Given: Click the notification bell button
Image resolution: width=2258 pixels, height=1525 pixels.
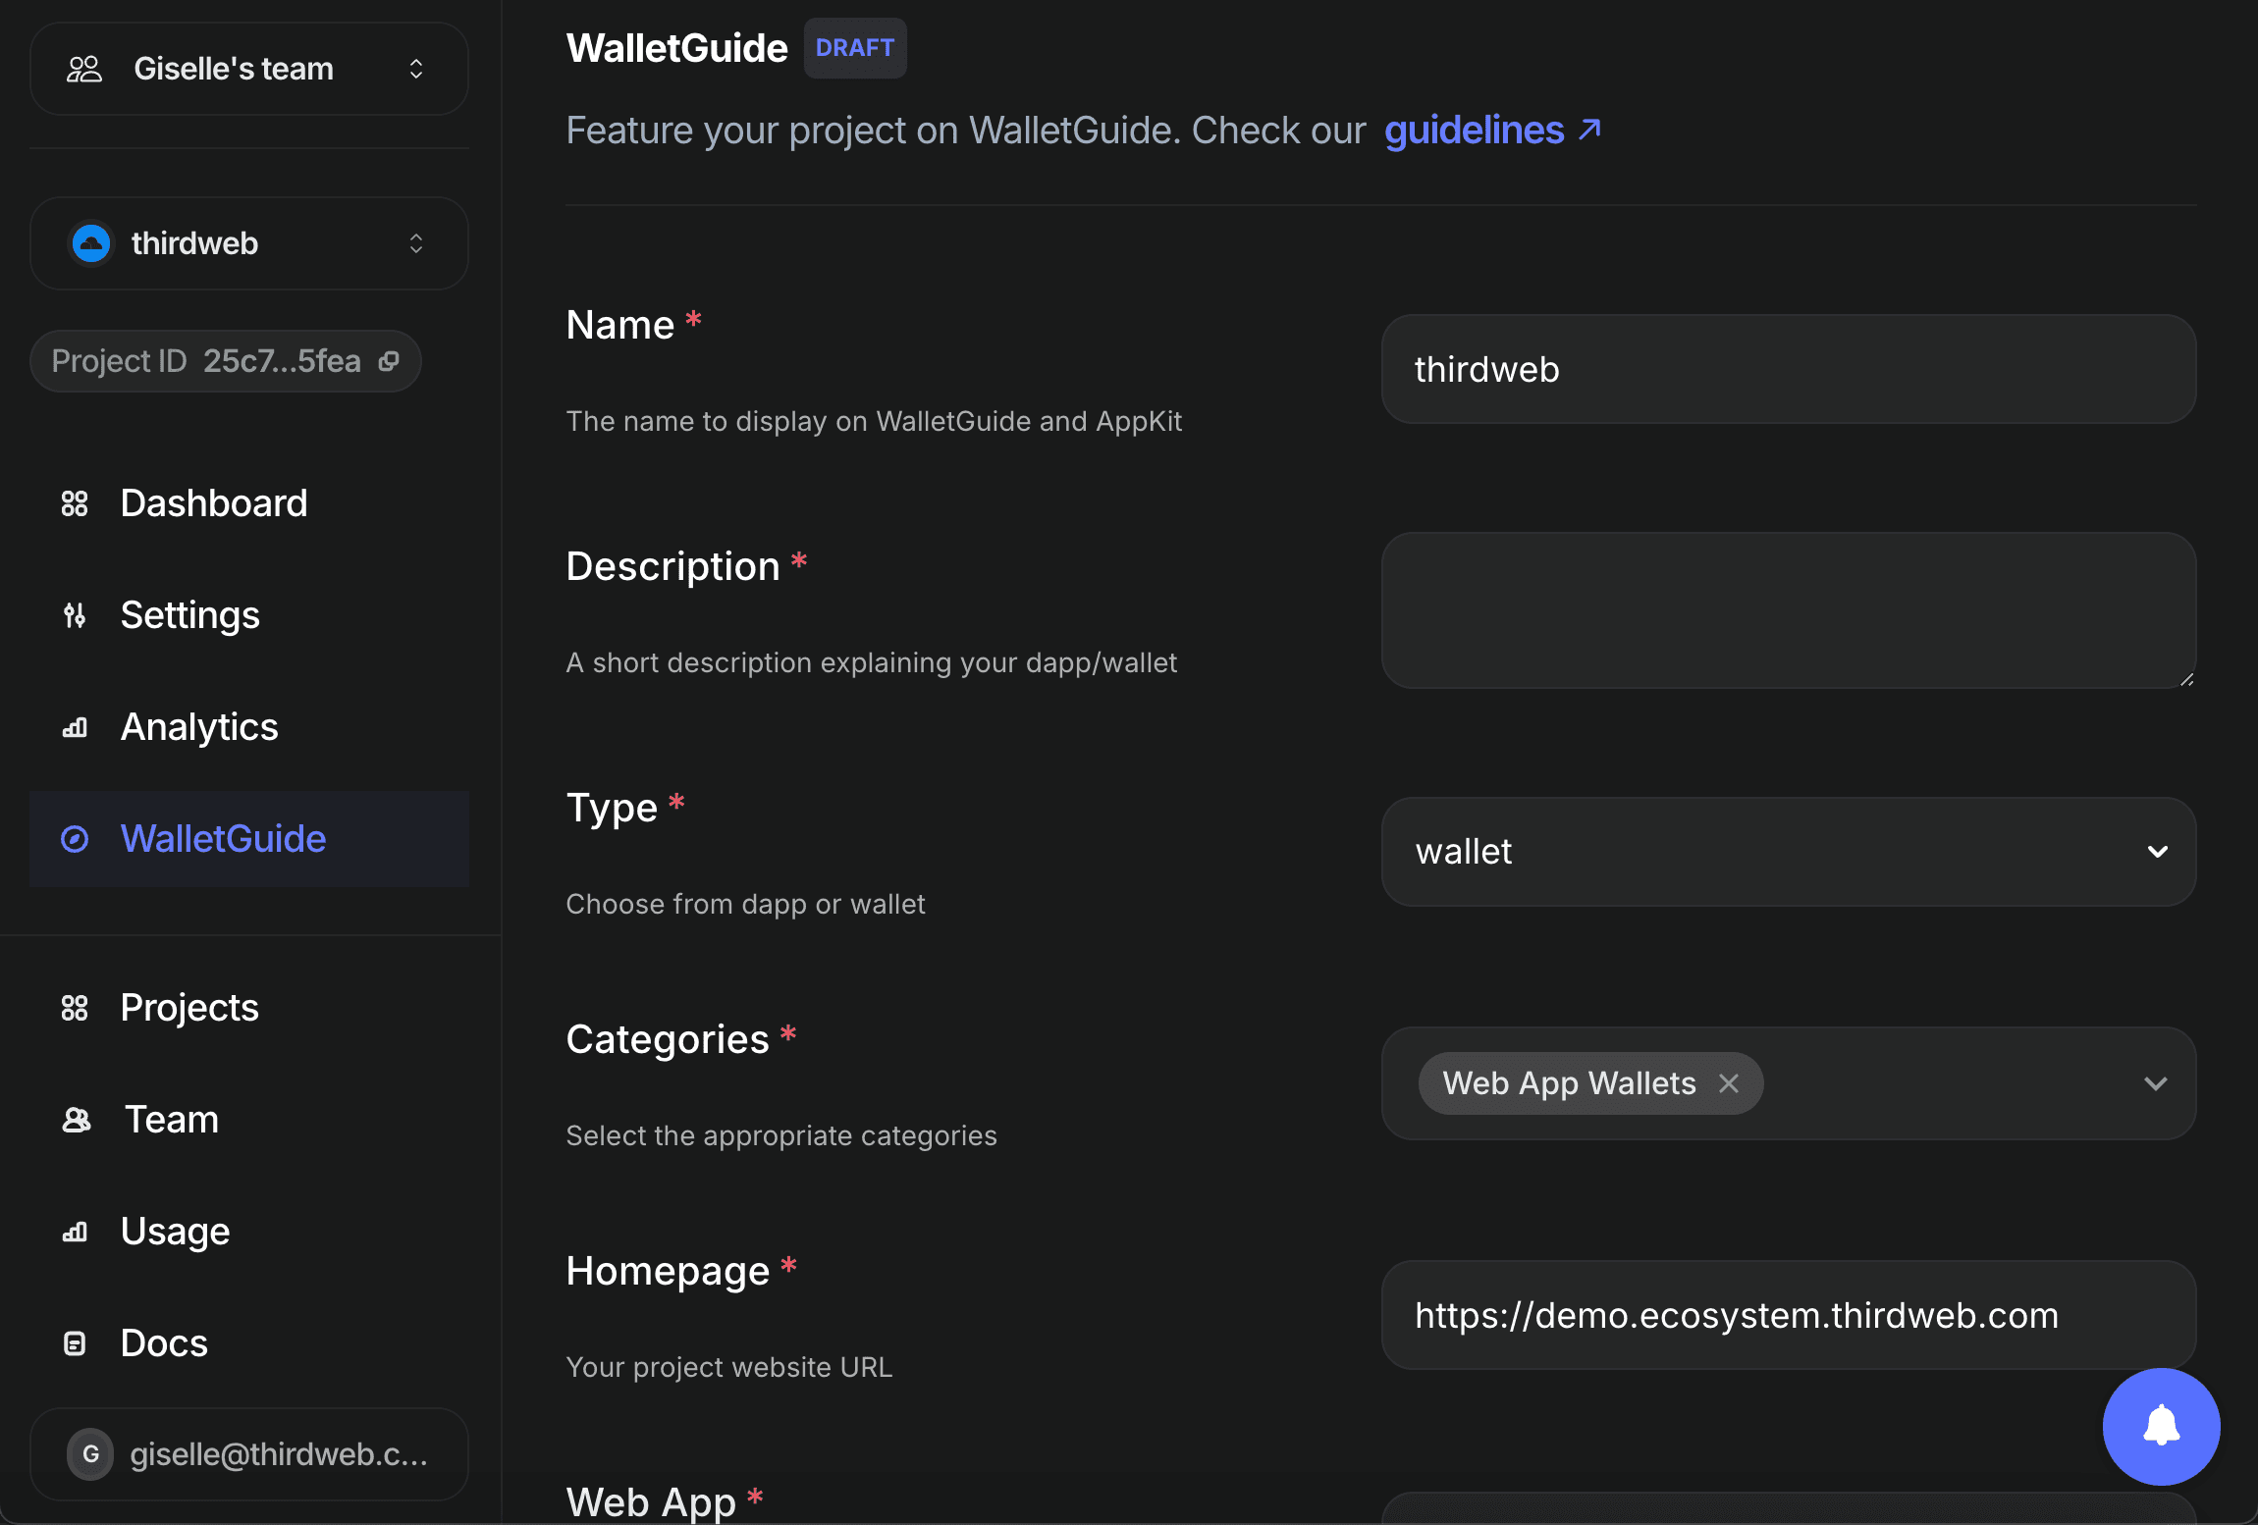Looking at the screenshot, I should 2160,1426.
